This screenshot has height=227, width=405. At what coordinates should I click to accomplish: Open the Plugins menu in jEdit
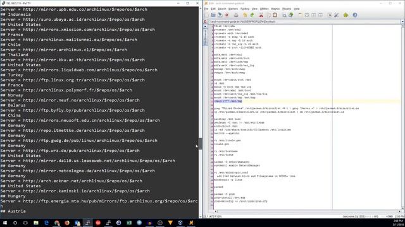click(x=287, y=9)
